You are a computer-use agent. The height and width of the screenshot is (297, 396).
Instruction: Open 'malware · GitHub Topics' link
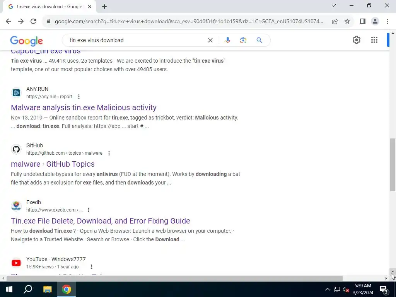pos(53,164)
